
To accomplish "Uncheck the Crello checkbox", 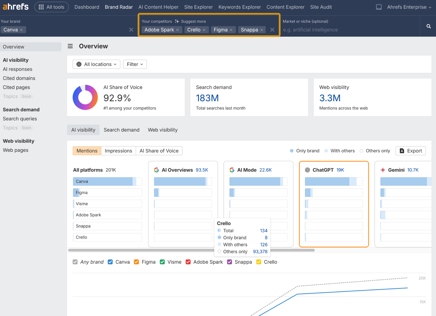I will [259, 262].
